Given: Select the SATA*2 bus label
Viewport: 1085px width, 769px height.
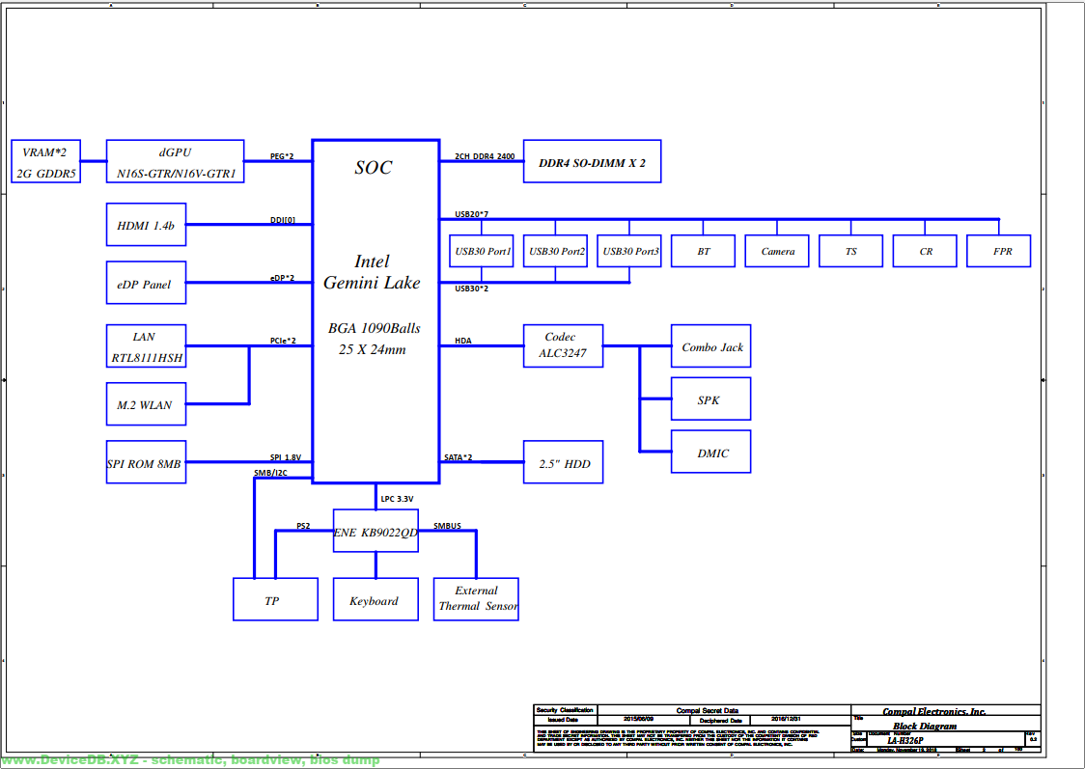Looking at the screenshot, I should point(459,457).
